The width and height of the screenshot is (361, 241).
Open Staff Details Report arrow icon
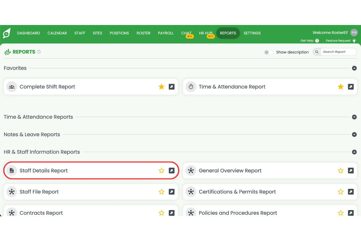(171, 171)
